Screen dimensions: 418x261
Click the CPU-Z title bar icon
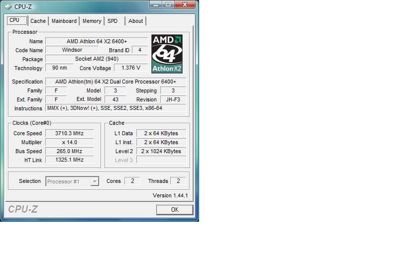(x=8, y=6)
